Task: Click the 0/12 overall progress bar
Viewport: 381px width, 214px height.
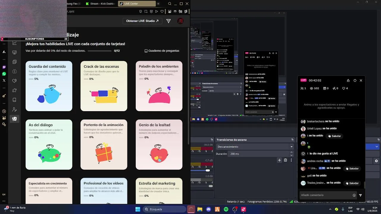Action: tap(99, 51)
